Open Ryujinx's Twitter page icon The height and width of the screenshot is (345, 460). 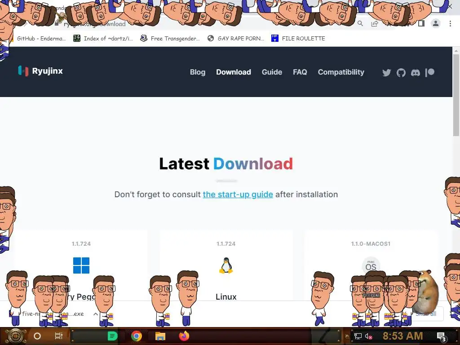click(x=386, y=72)
